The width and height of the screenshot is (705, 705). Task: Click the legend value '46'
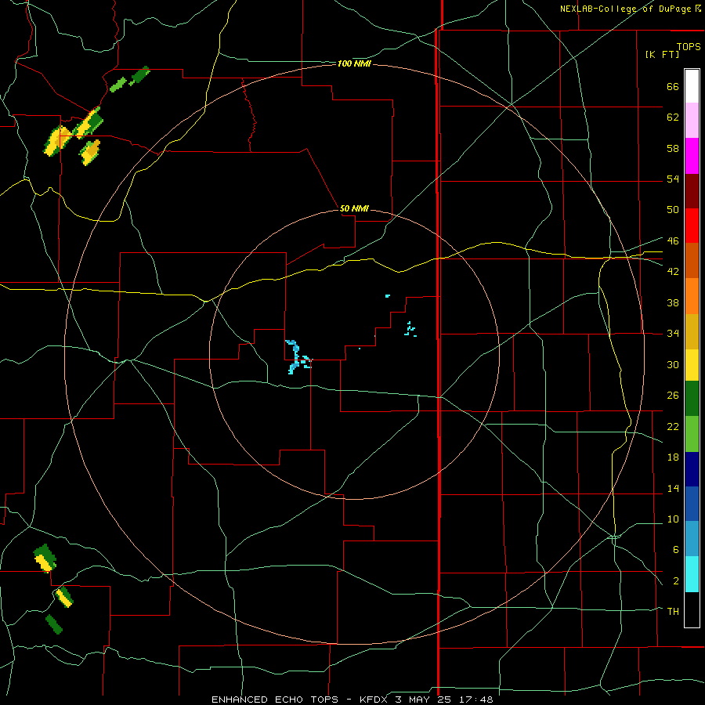click(673, 240)
